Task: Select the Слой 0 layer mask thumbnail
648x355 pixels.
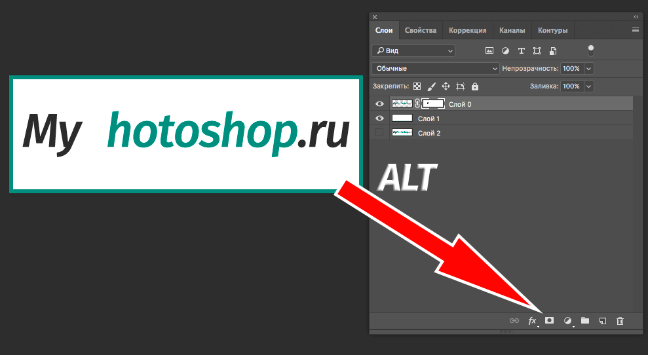Action: pyautogui.click(x=433, y=103)
